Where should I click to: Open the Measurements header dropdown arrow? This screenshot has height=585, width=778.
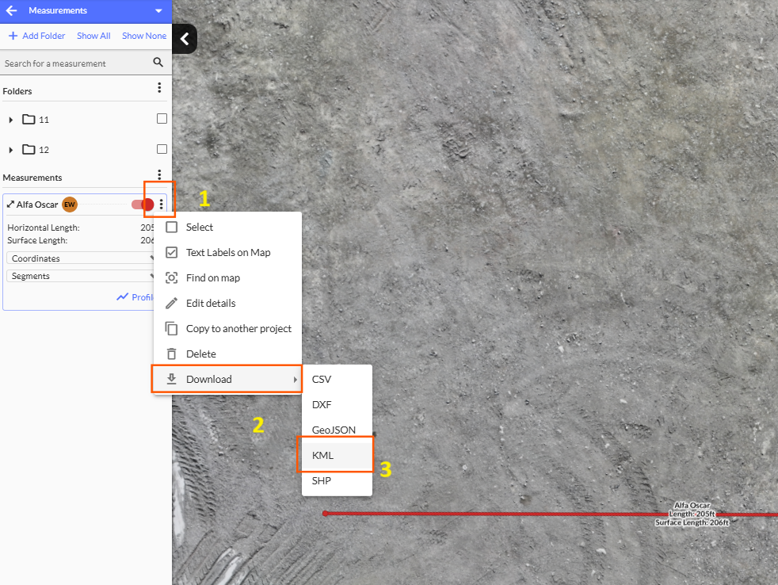coord(158,11)
